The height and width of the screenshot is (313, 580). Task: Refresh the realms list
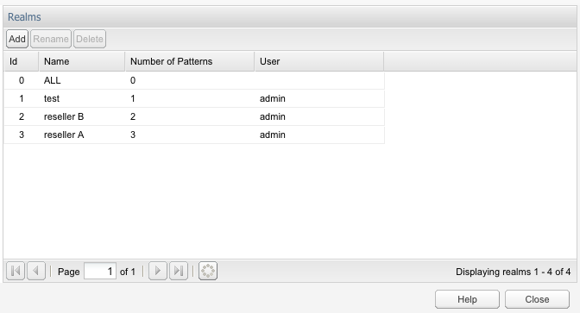(208, 271)
